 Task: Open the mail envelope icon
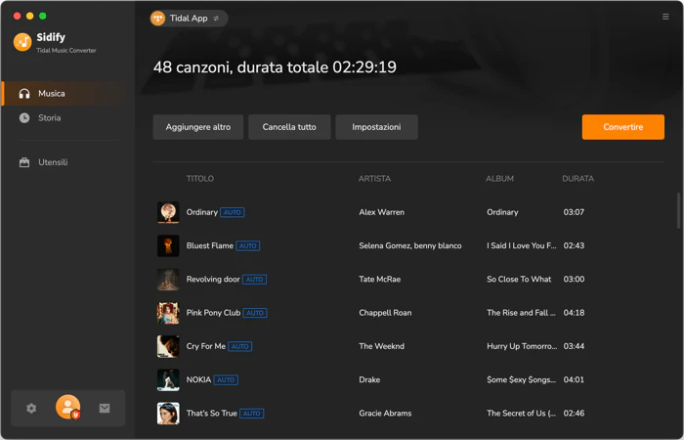[105, 408]
